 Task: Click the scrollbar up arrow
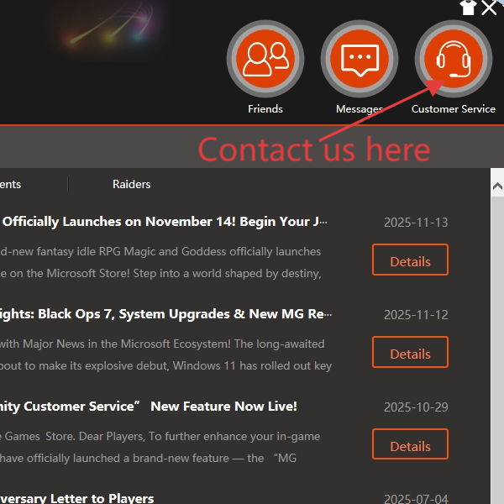[497, 186]
